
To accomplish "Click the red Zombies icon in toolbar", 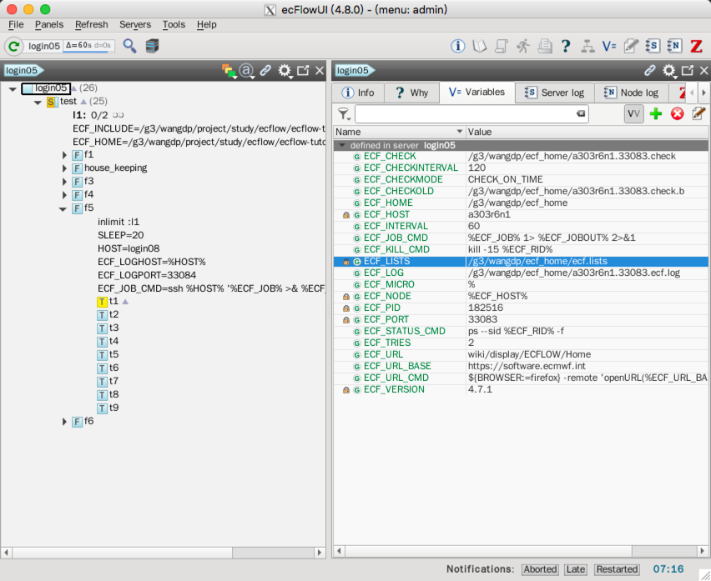I will tap(696, 46).
